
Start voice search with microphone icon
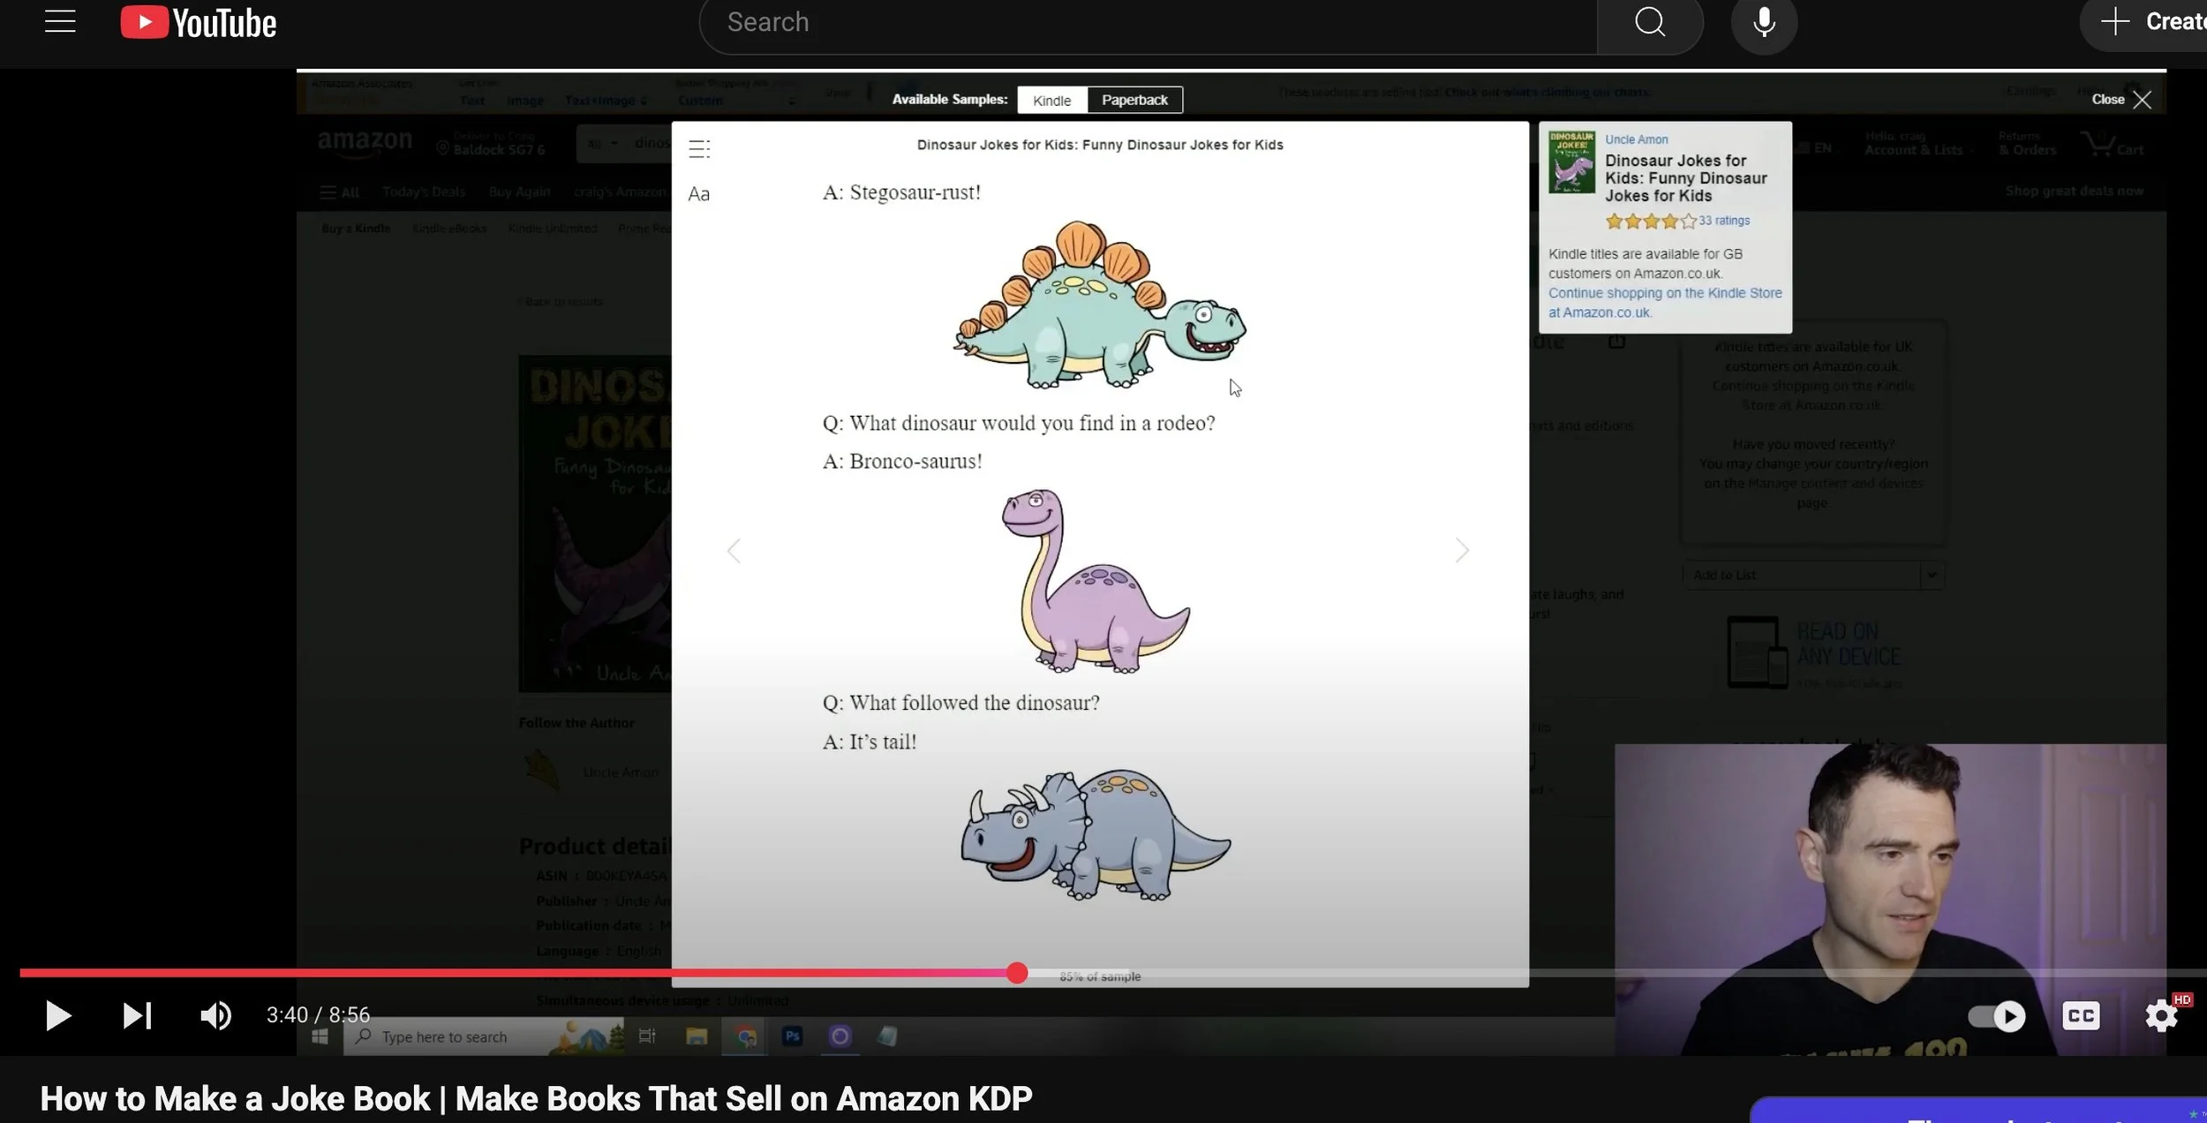1763,23
